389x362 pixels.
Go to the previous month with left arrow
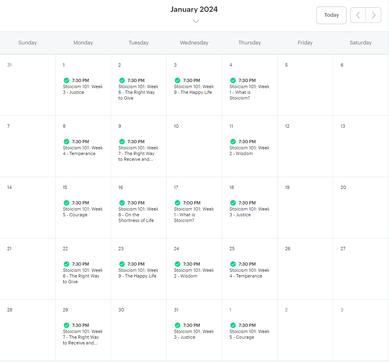(x=358, y=15)
